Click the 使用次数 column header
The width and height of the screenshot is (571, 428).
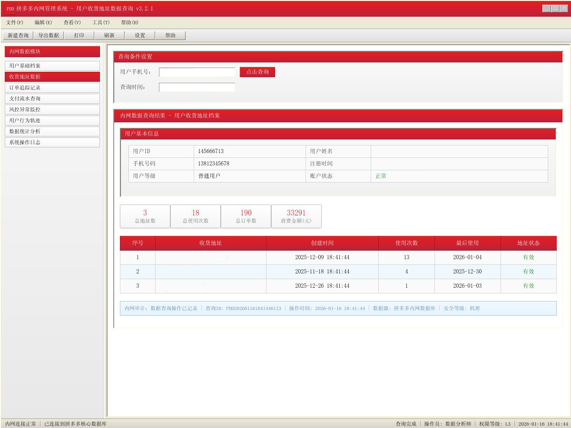(x=406, y=243)
